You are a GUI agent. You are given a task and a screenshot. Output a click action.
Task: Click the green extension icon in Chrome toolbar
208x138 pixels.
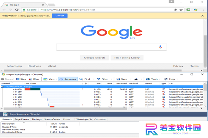(188, 10)
